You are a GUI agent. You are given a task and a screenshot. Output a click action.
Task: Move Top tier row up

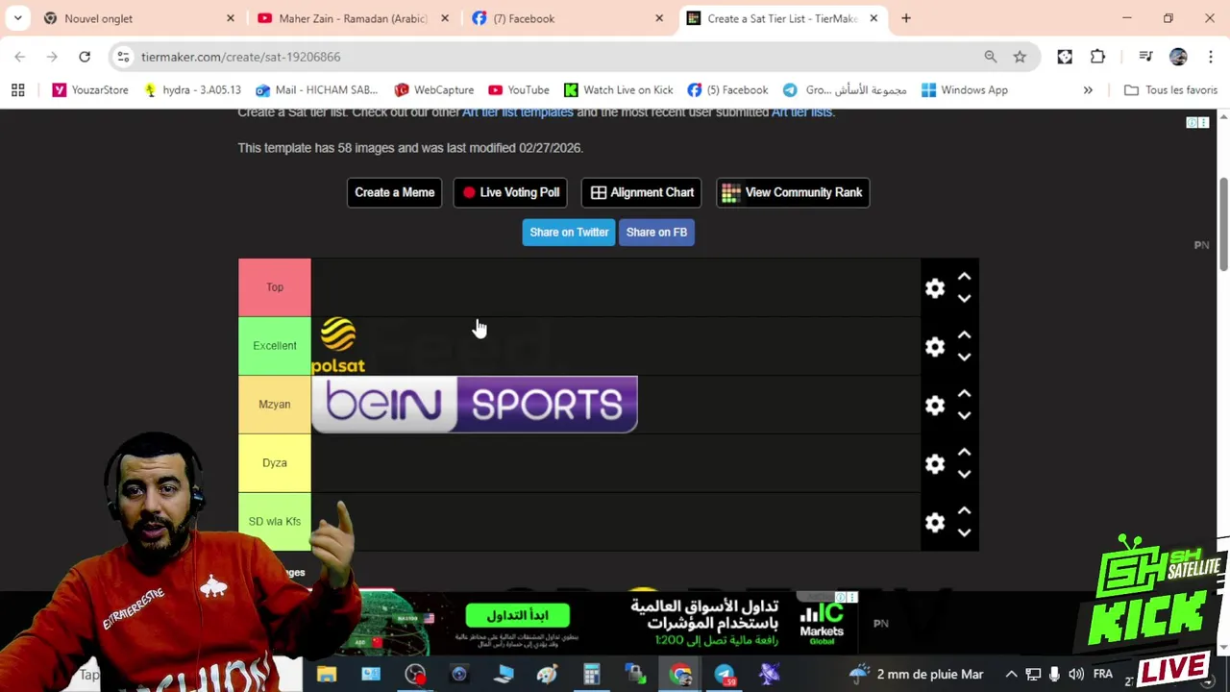click(964, 277)
